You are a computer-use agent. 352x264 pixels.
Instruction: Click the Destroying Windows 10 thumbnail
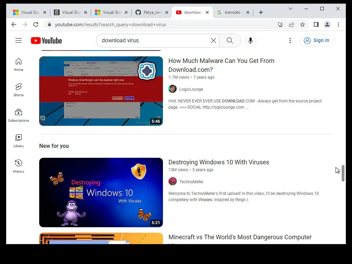click(101, 192)
